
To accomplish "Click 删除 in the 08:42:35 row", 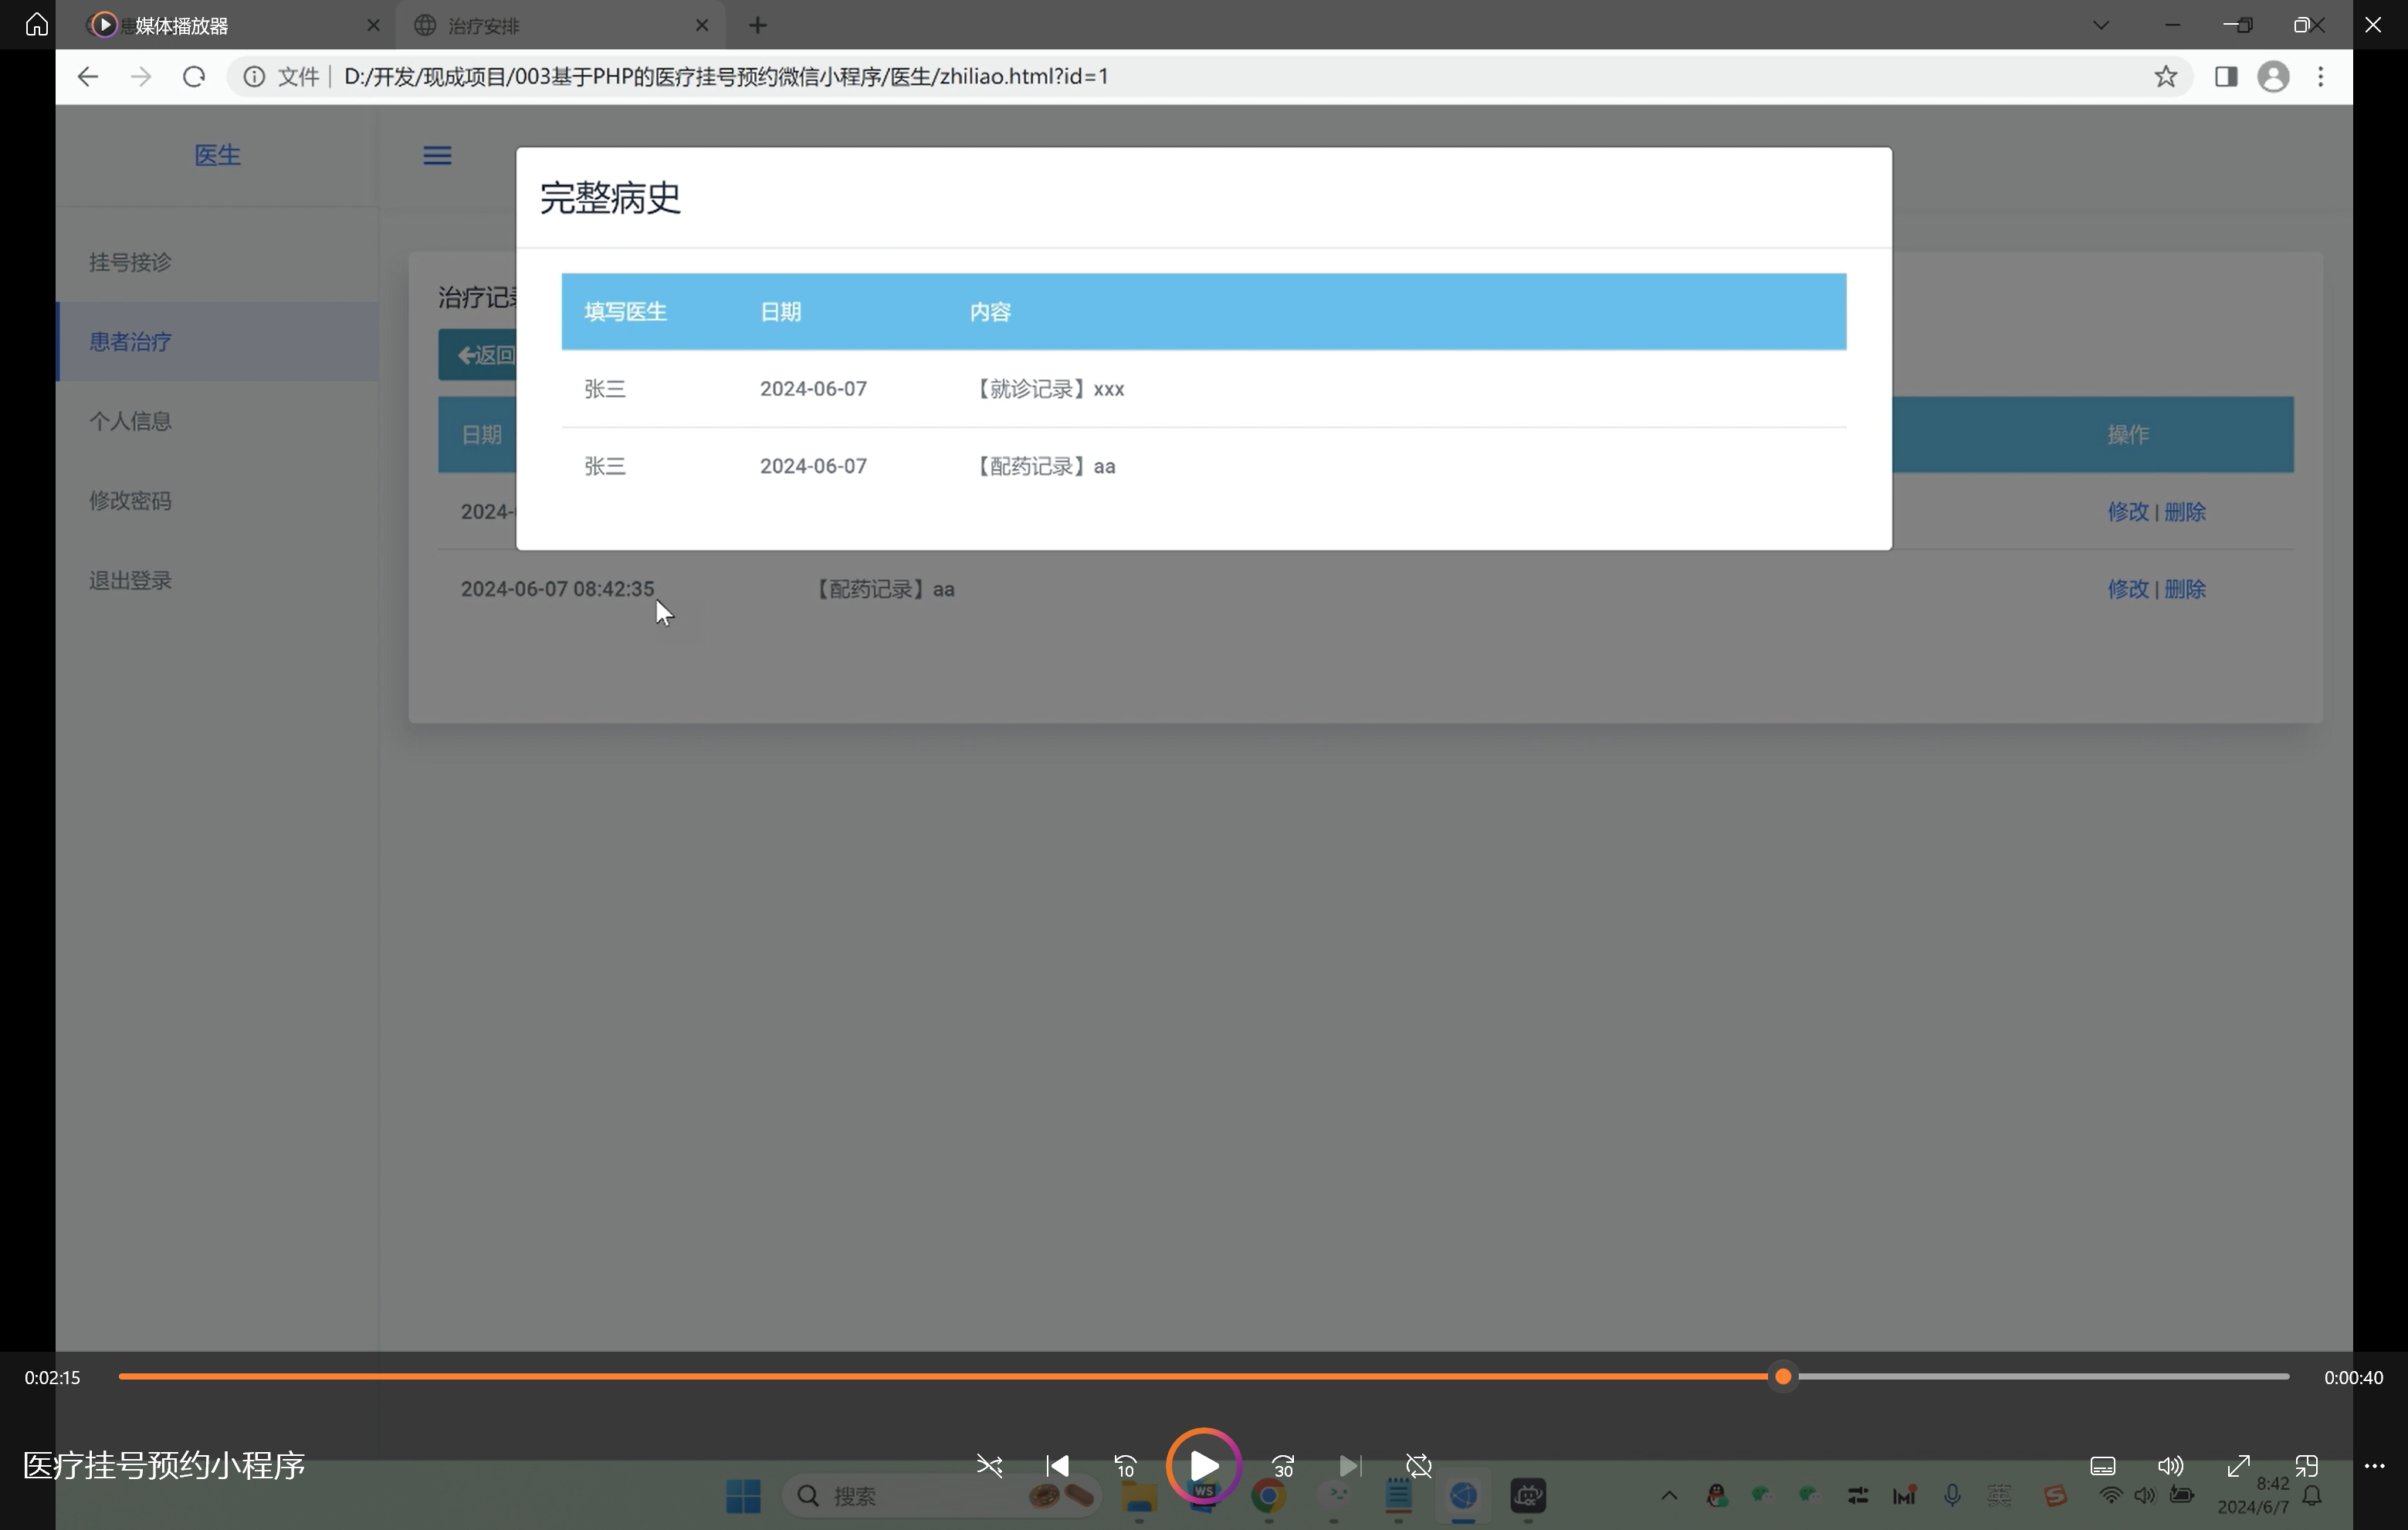I will click(2185, 589).
